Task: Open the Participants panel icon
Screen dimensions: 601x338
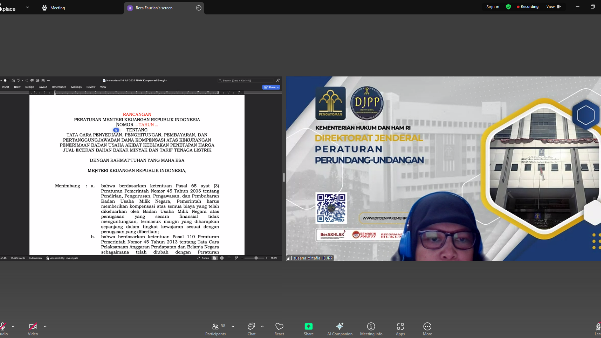Action: coord(215,326)
